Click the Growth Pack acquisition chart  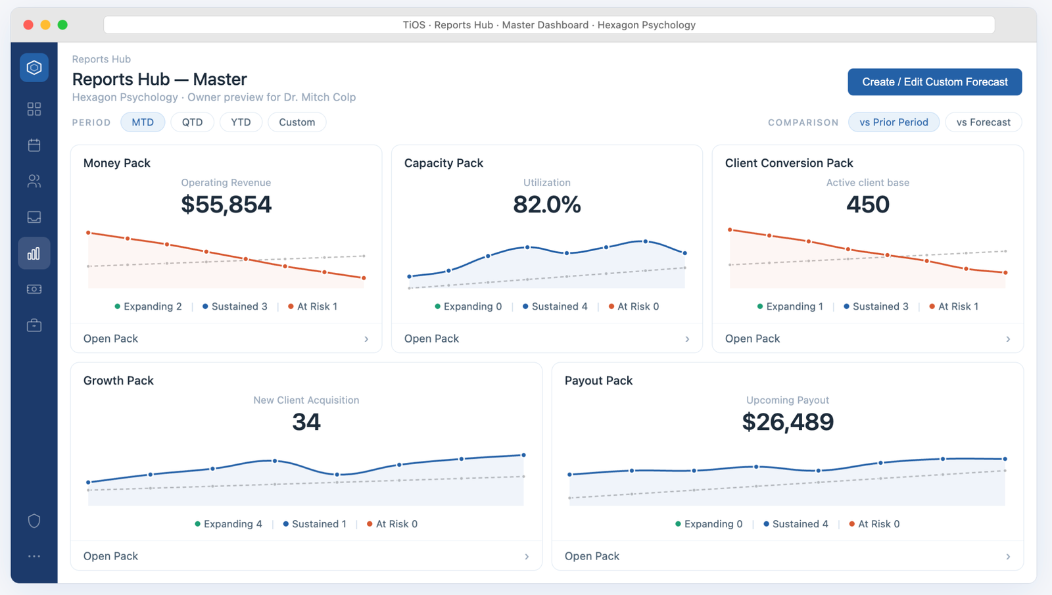coord(306,479)
